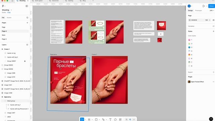
Task: Open the Blog file tab
Action: tap(84, 1)
